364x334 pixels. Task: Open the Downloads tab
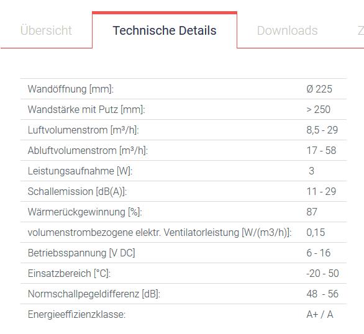[287, 30]
